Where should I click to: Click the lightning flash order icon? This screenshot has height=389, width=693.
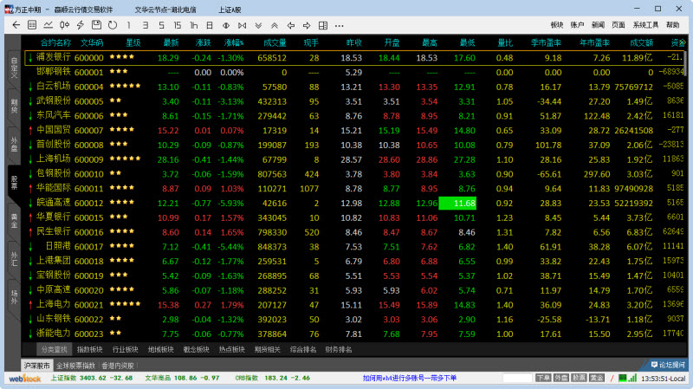click(81, 25)
